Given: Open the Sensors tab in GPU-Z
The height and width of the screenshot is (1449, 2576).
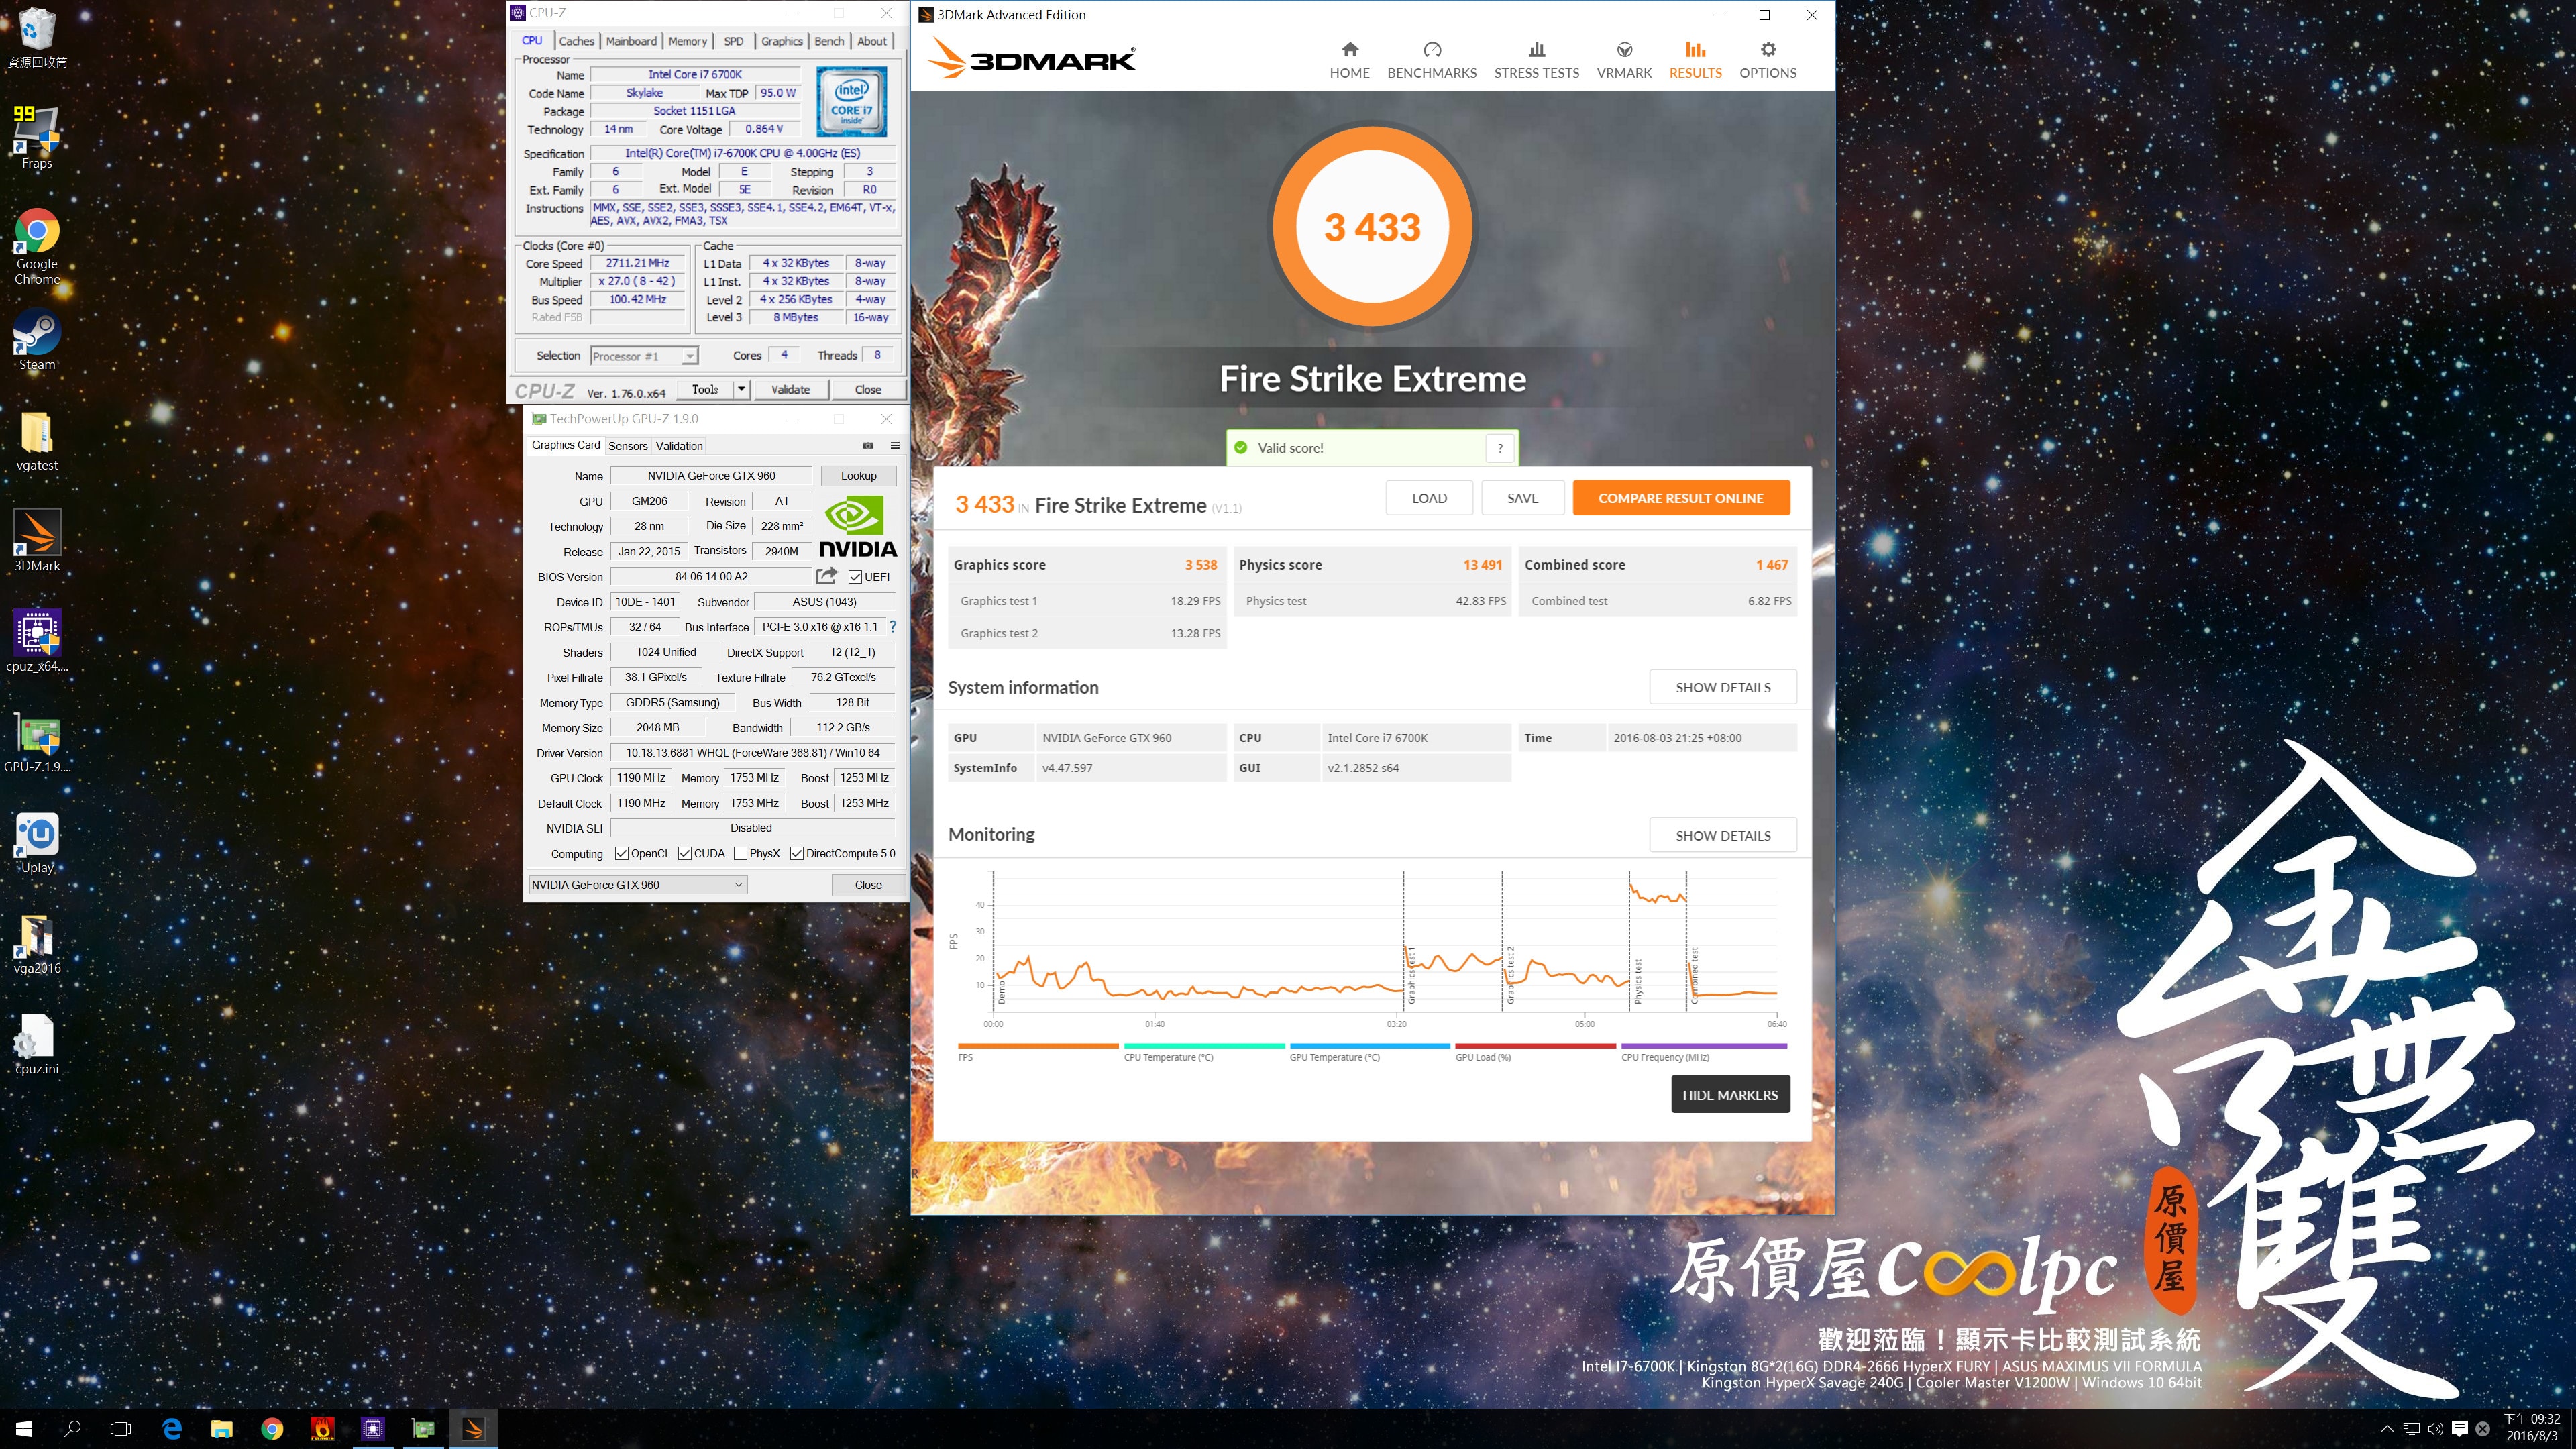Looking at the screenshot, I should 627,446.
